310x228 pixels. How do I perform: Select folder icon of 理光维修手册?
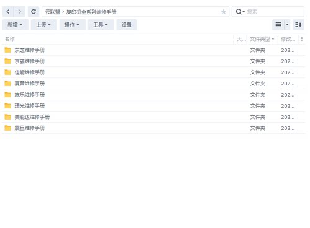(7, 106)
